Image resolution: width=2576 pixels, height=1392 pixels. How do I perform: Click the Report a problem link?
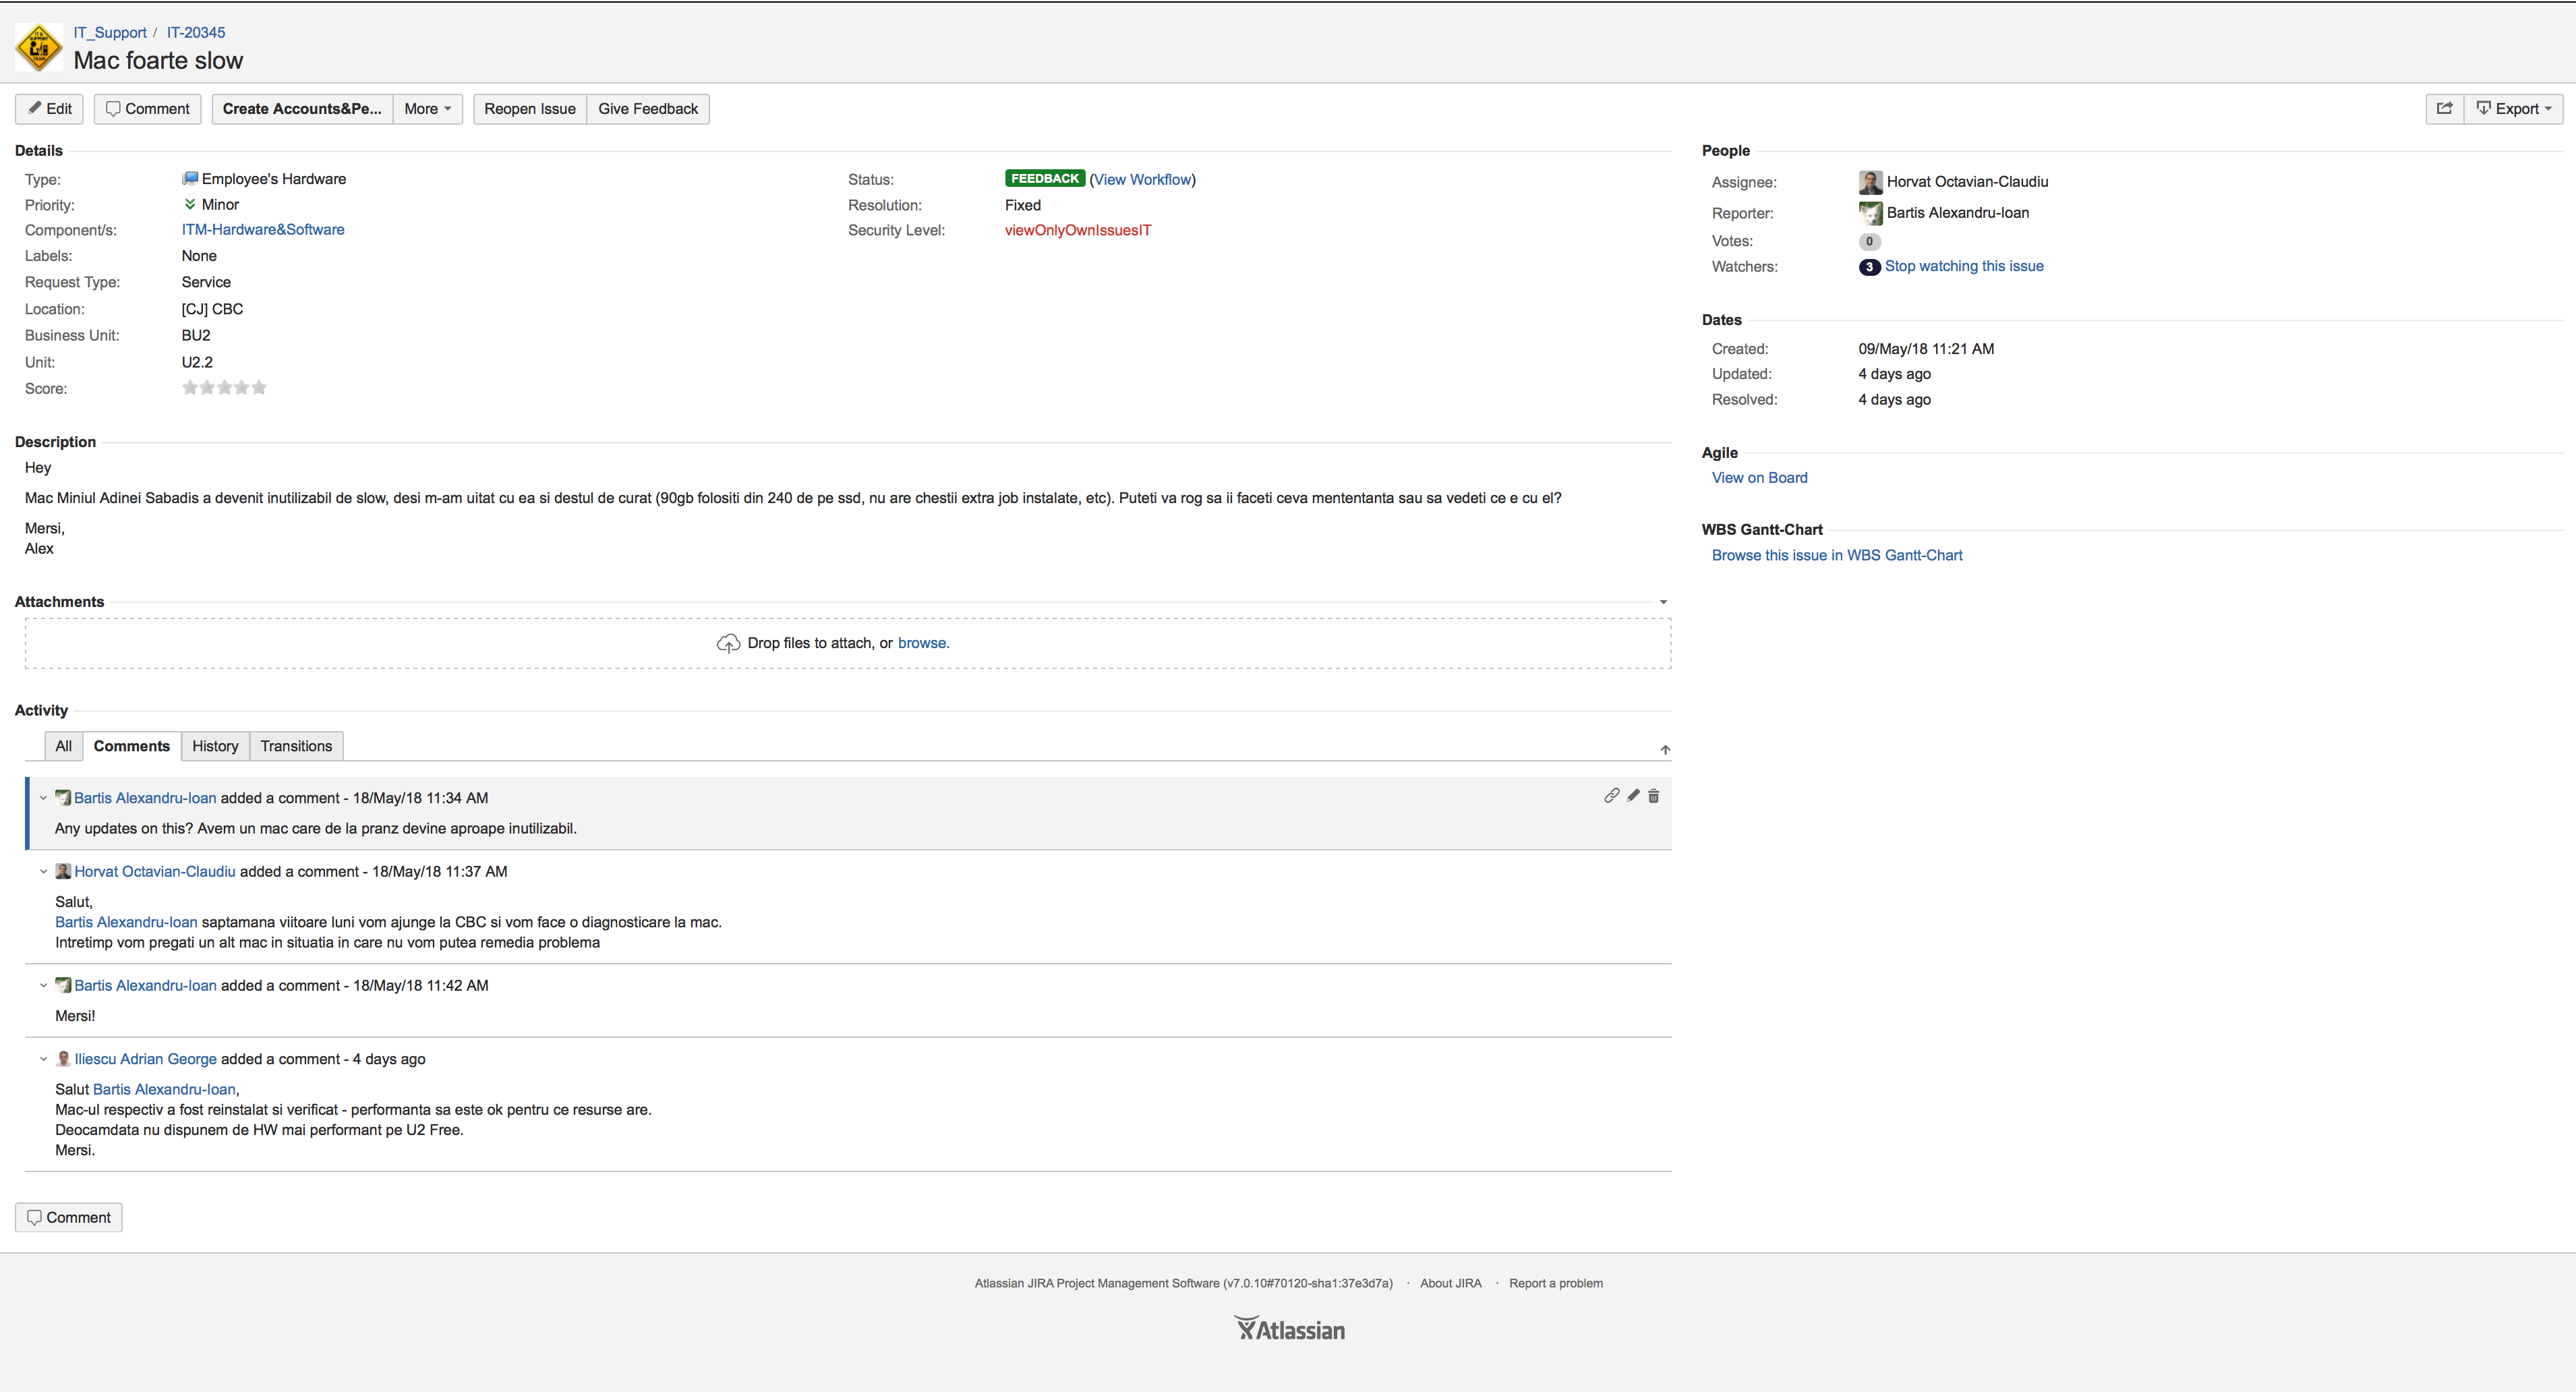[x=1556, y=1283]
